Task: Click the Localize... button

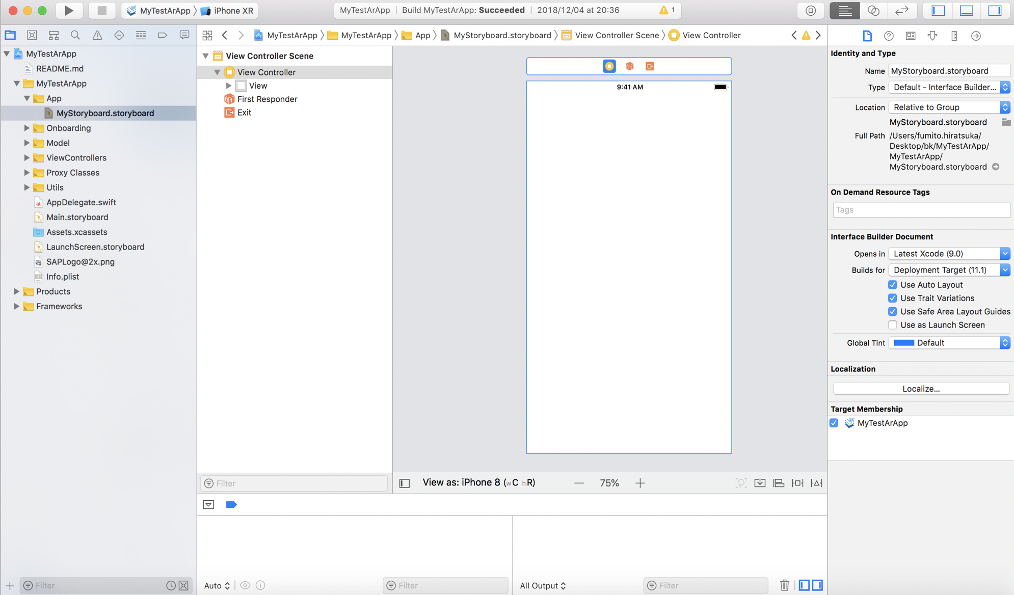Action: click(x=921, y=389)
